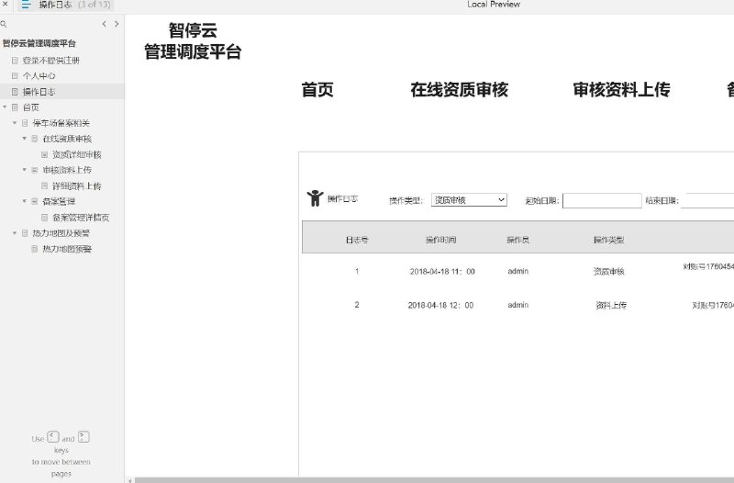Open 资质详细审核 page
Viewport: 734px width, 483px height.
pos(77,154)
